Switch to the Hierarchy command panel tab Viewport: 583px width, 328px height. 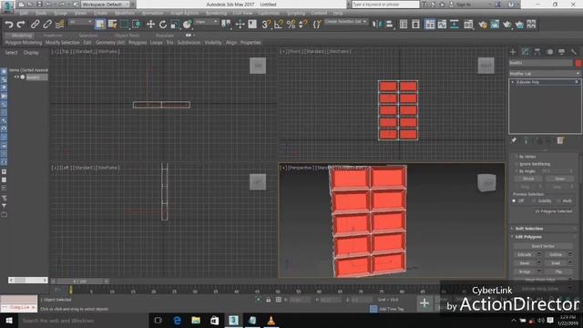coord(537,52)
